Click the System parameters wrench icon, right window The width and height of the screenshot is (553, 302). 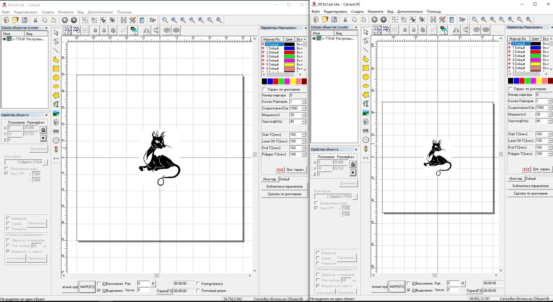(442, 19)
